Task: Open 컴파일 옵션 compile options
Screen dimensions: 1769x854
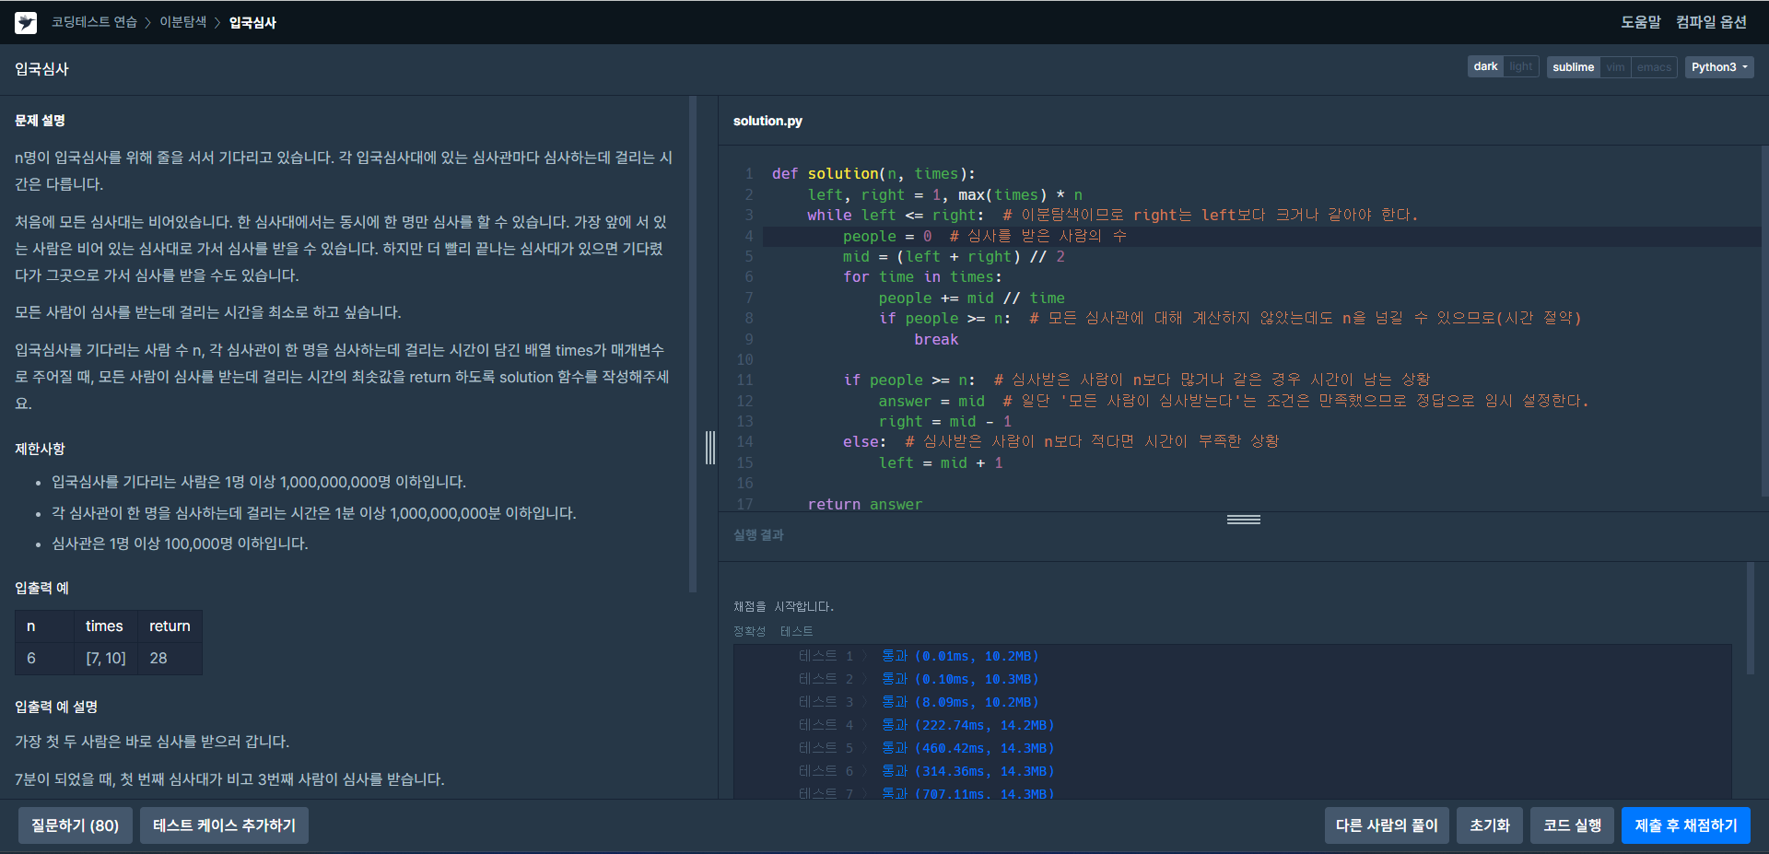Action: pyautogui.click(x=1711, y=22)
